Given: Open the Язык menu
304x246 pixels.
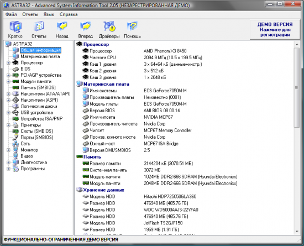Looking at the screenshot, I should [x=49, y=14].
